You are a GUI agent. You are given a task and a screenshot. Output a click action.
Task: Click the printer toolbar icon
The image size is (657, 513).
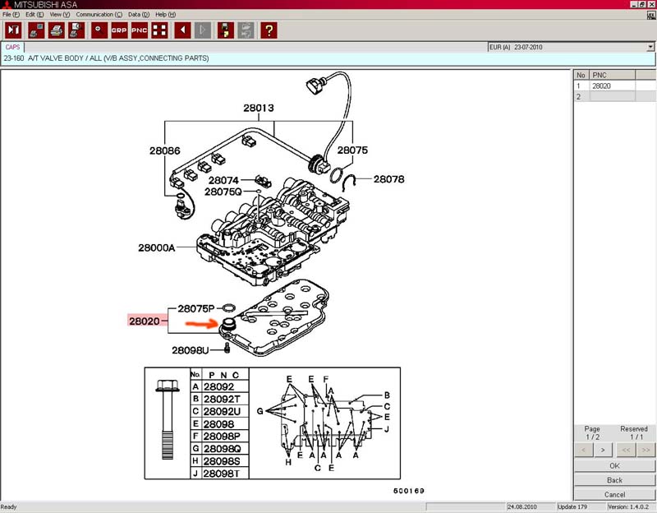click(56, 30)
